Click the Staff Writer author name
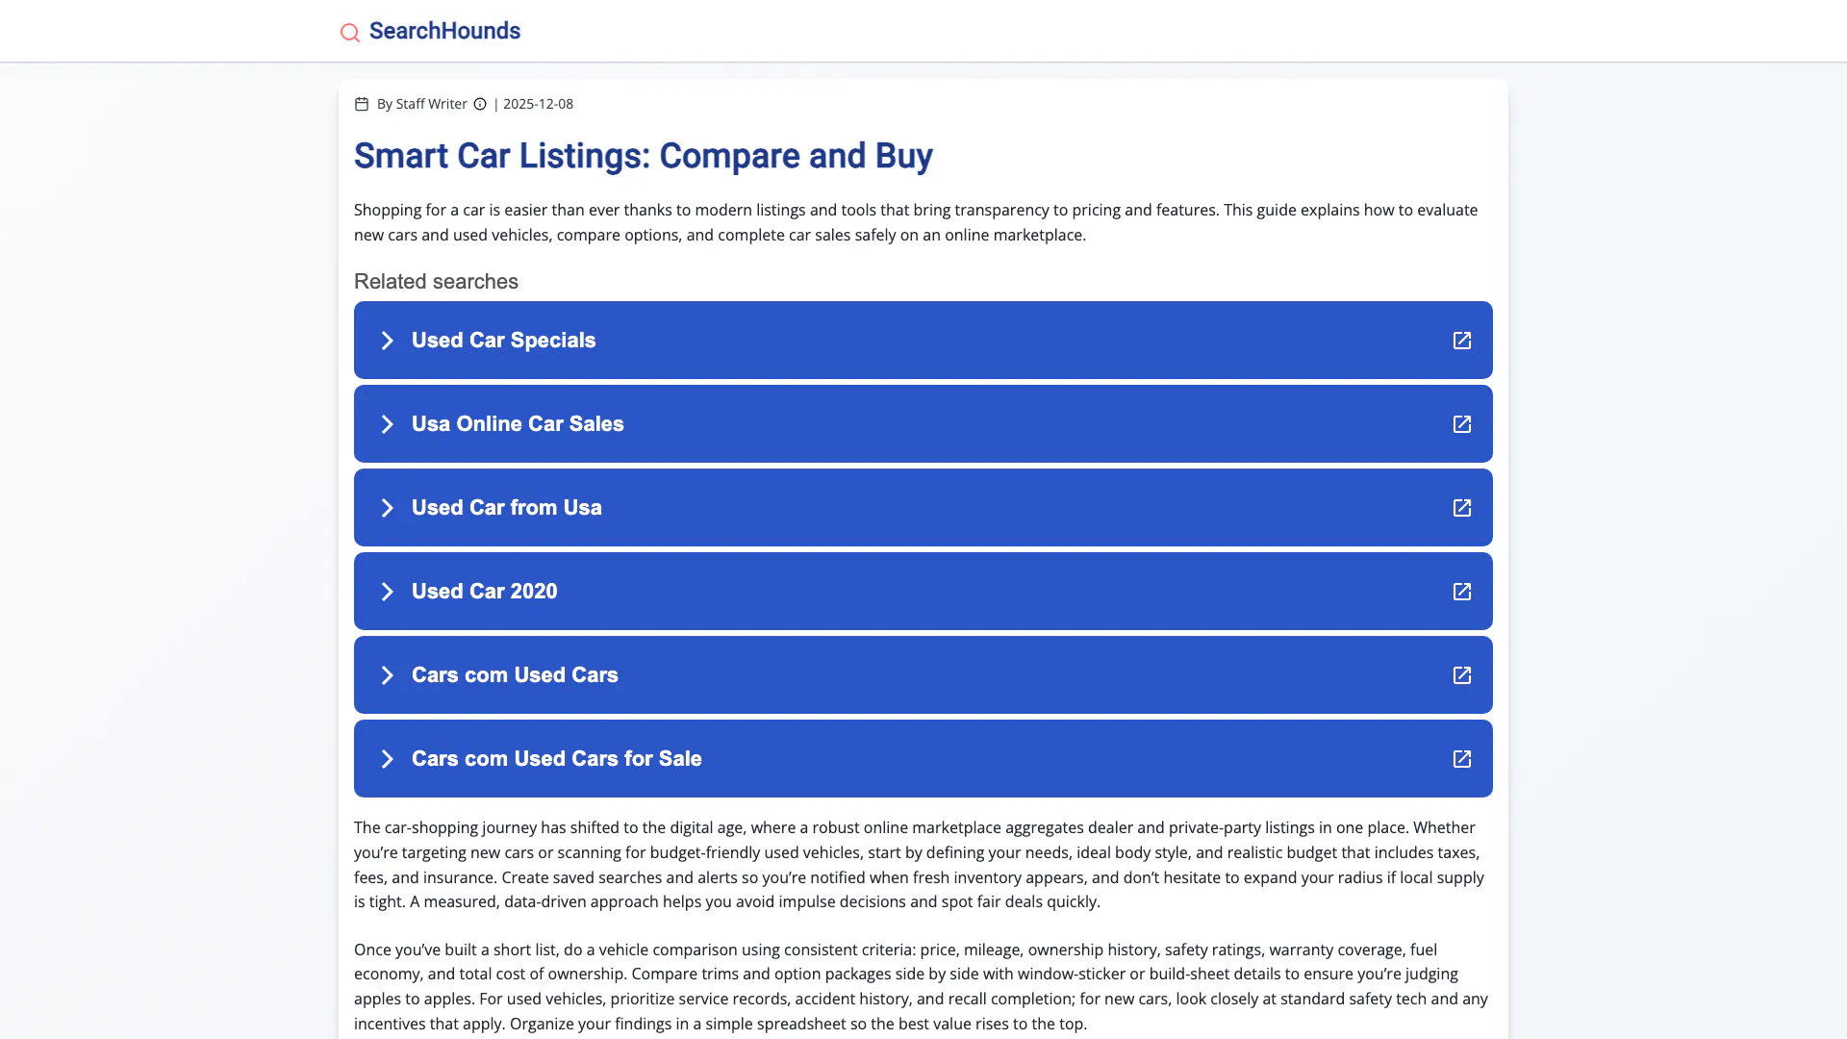 click(431, 104)
